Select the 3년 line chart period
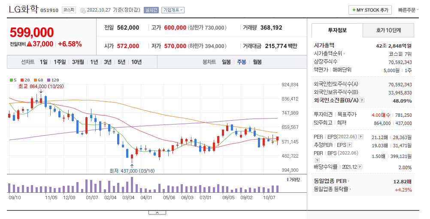 pos(108,62)
